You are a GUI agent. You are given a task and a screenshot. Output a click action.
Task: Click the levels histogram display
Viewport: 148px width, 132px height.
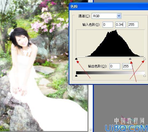click(110, 43)
